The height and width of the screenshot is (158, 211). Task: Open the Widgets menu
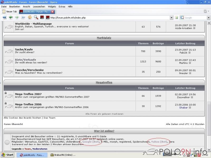[52, 7]
